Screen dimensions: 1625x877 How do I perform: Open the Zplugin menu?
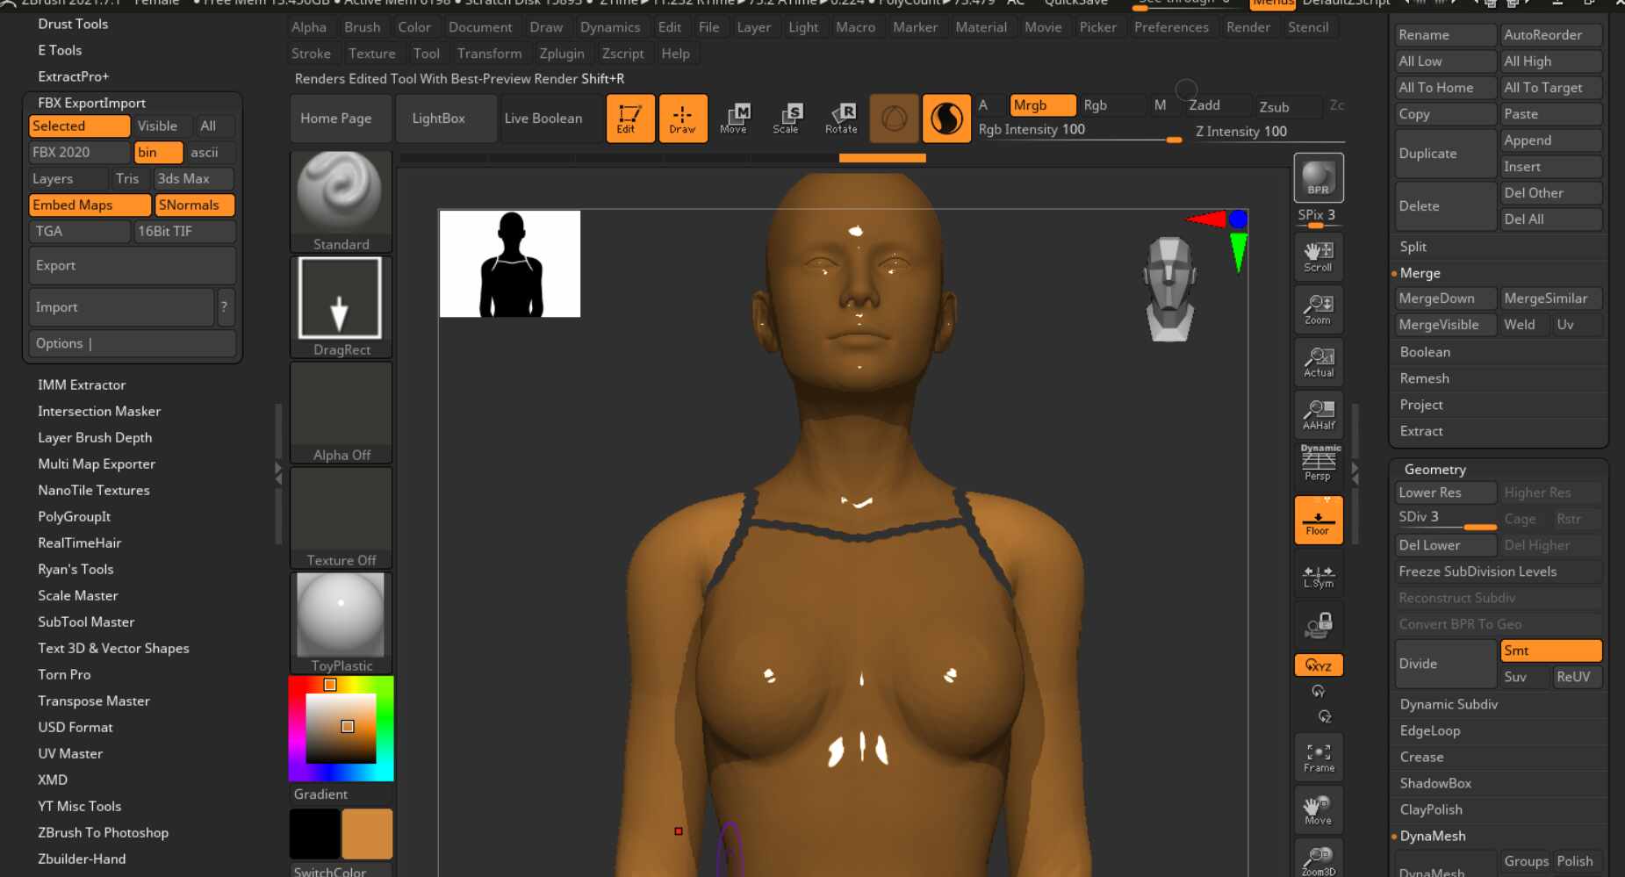(x=561, y=54)
